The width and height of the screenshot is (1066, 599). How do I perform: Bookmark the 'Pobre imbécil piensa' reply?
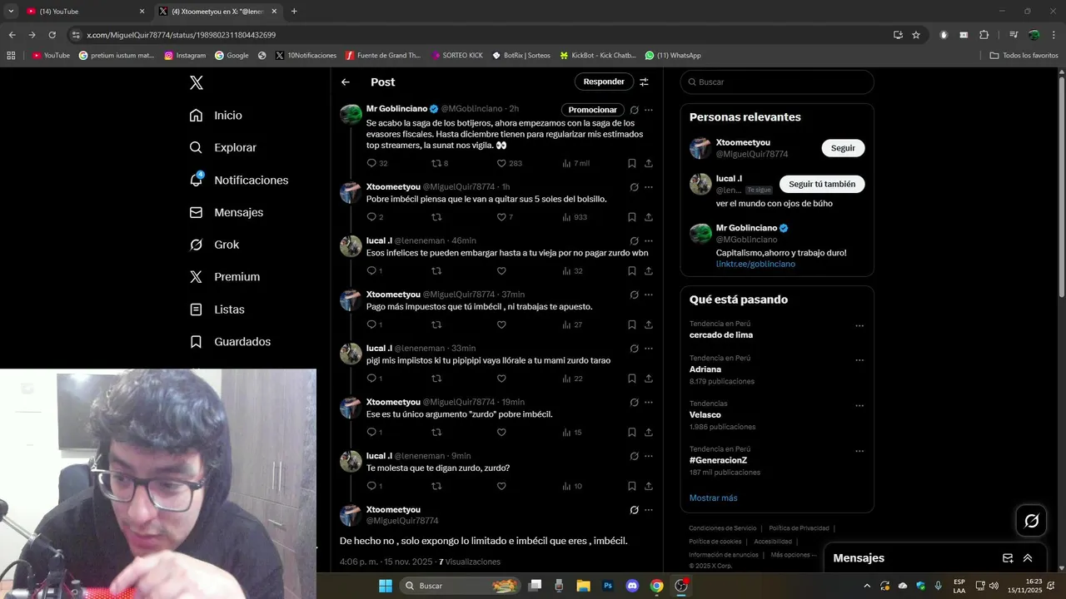point(632,217)
